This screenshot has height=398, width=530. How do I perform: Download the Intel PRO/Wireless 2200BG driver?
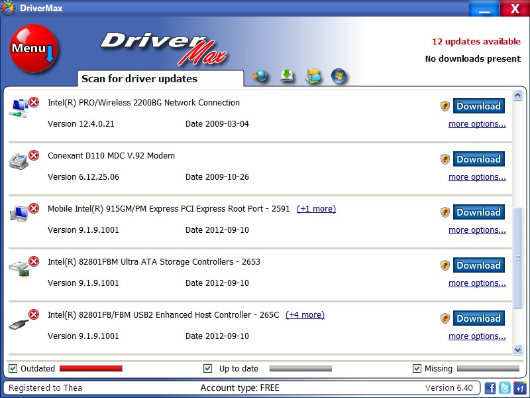click(x=478, y=106)
